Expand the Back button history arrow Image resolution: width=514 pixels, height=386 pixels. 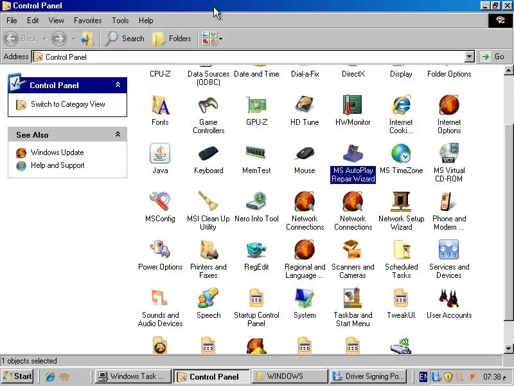(44, 39)
